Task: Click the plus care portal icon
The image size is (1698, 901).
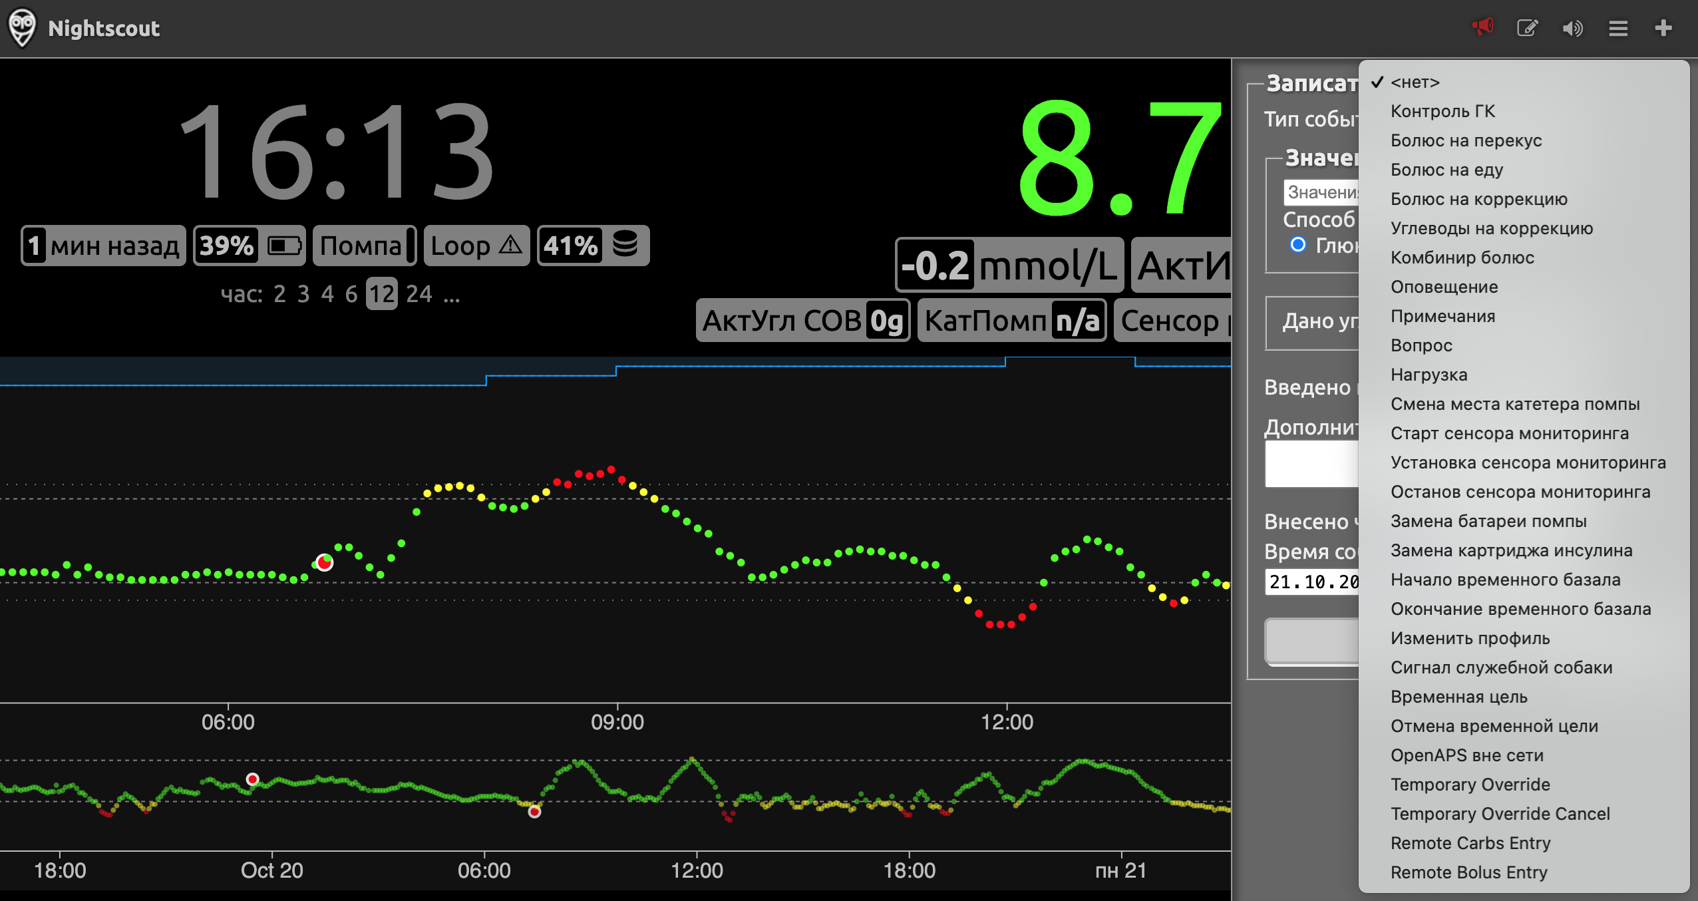Action: [x=1663, y=28]
